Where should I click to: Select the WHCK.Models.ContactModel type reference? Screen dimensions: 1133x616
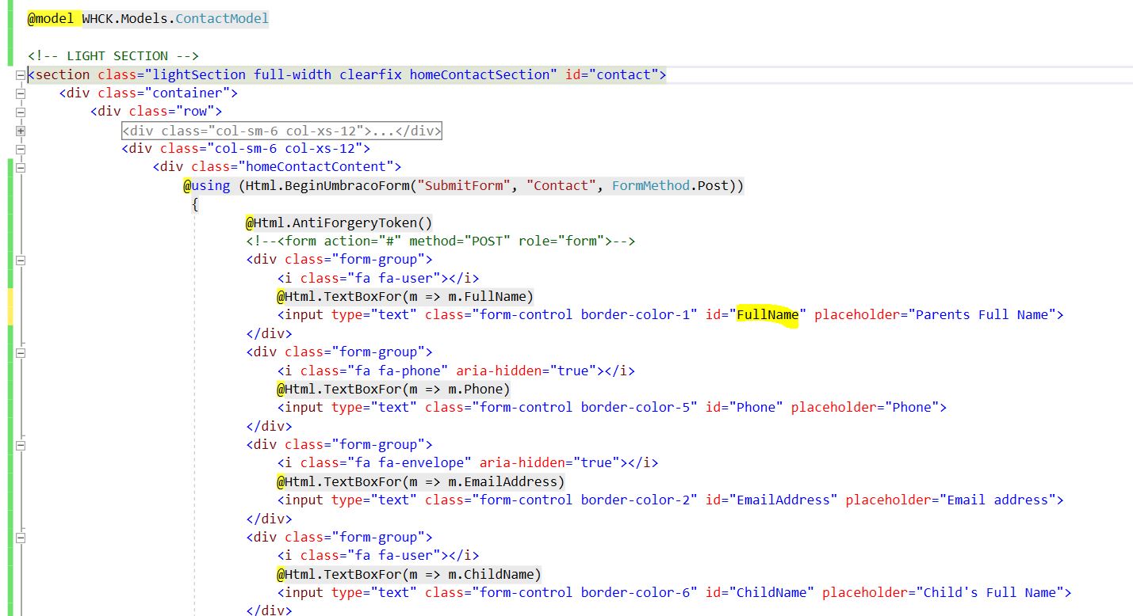pos(174,17)
